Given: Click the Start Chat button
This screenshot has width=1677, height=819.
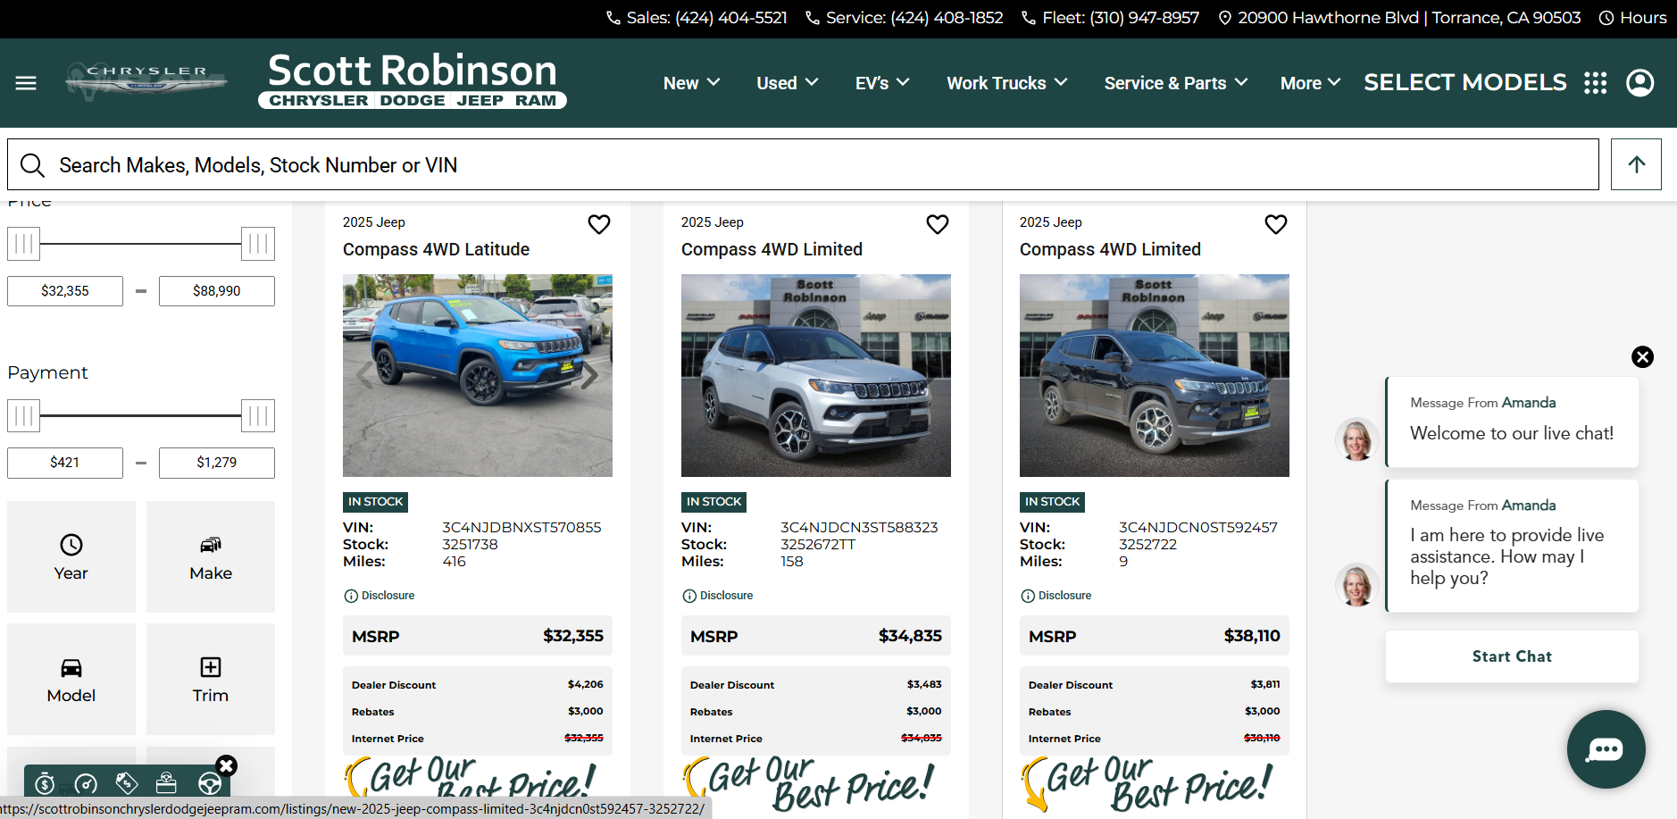Looking at the screenshot, I should pos(1511,656).
